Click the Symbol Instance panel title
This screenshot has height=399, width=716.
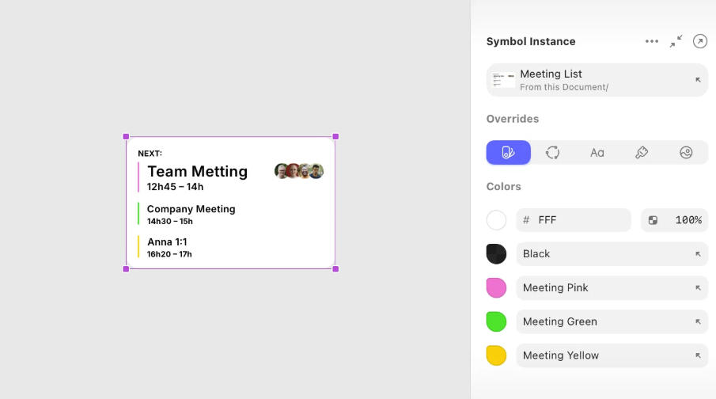(531, 42)
